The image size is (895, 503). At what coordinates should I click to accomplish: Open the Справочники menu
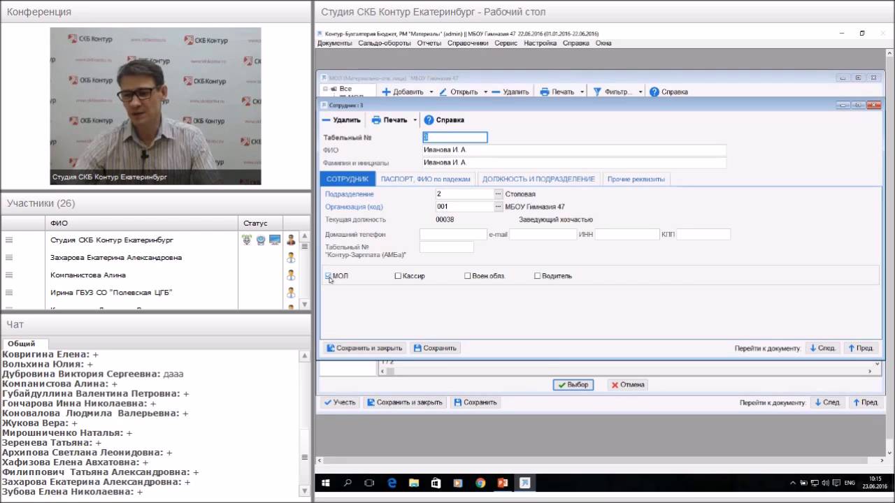468,43
